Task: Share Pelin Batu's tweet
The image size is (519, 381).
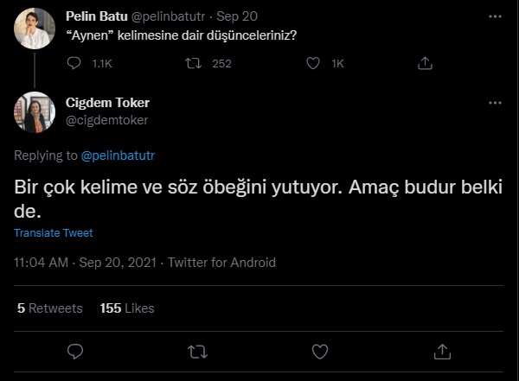Action: tap(425, 63)
